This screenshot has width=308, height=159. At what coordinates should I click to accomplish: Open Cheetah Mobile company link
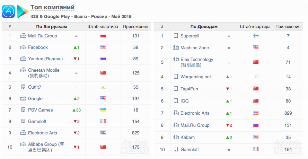[44, 70]
